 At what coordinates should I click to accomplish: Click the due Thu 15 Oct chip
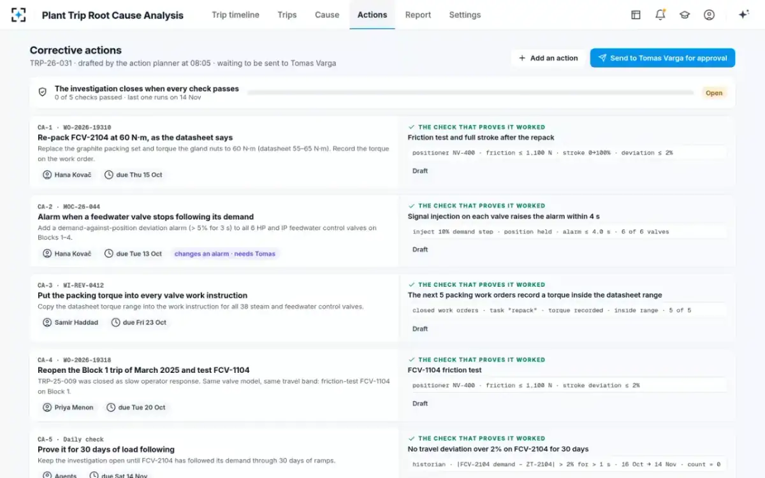[x=133, y=175]
